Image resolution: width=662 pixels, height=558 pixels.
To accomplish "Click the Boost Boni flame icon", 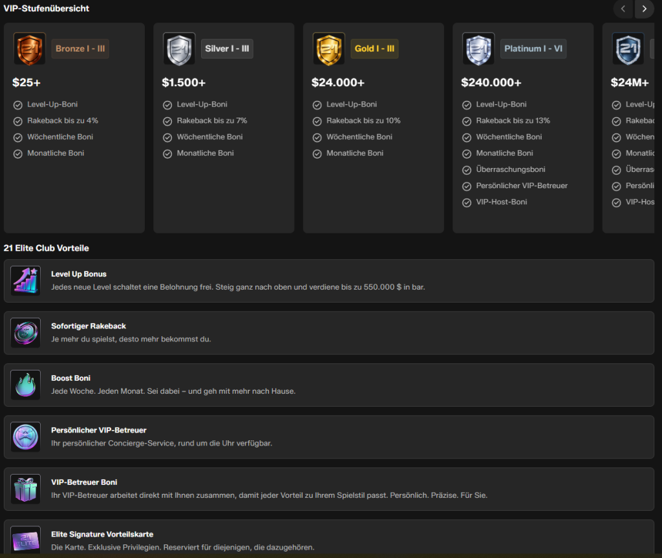I will pyautogui.click(x=25, y=384).
